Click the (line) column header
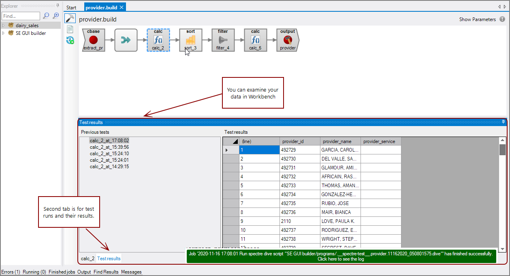Viewport: 510px width, 276px height. pyautogui.click(x=259, y=141)
